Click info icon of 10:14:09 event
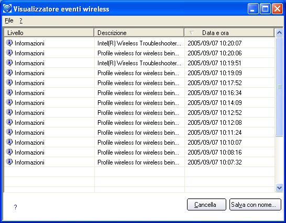 pos(9,102)
